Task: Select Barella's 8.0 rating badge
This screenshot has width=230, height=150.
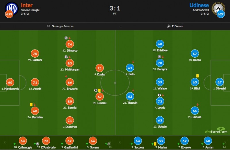Action: pyautogui.click(x=70, y=101)
